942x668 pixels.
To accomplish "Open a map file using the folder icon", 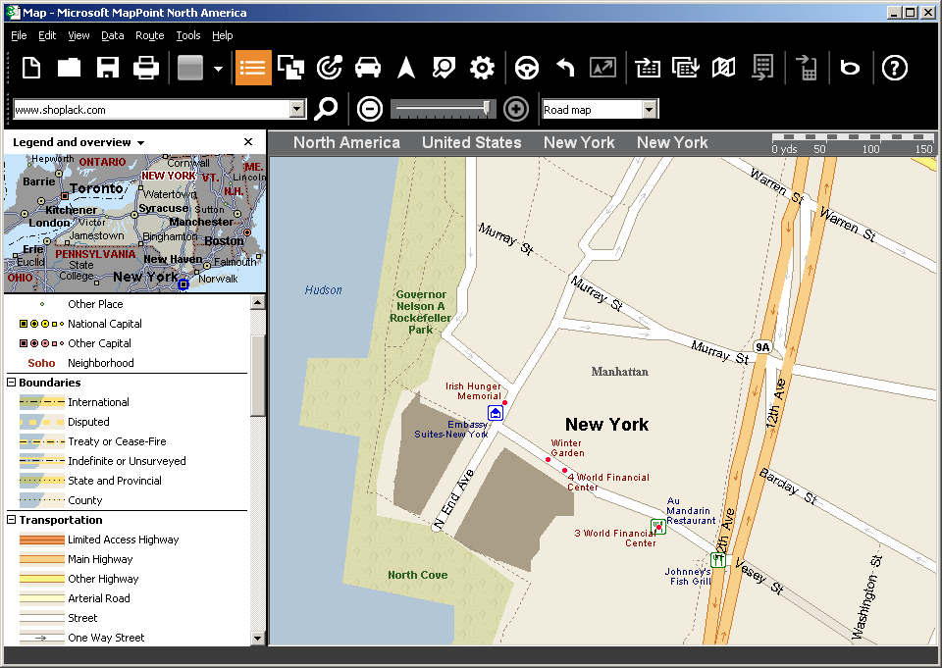I will [x=69, y=68].
